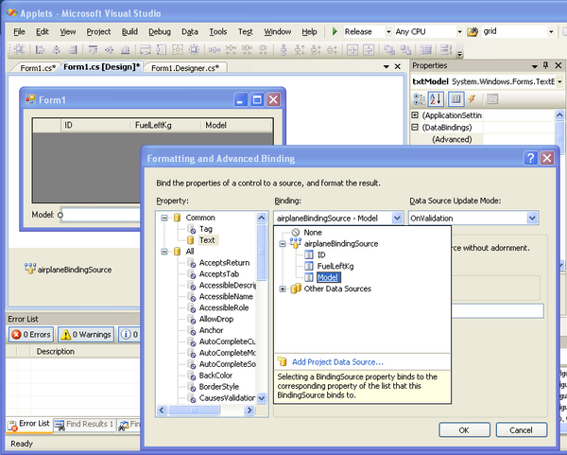Screen dimensions: 567x455
Task: Open the Data menu
Action: tap(190, 32)
